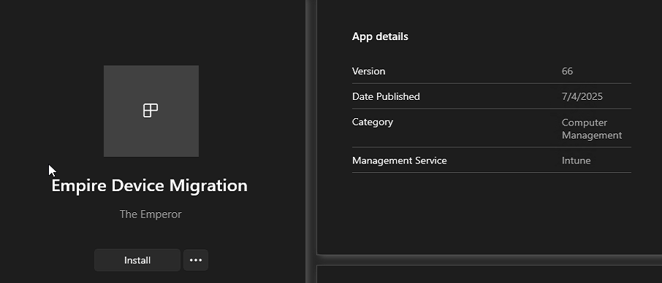
Task: Select the Intune service value
Action: (576, 160)
